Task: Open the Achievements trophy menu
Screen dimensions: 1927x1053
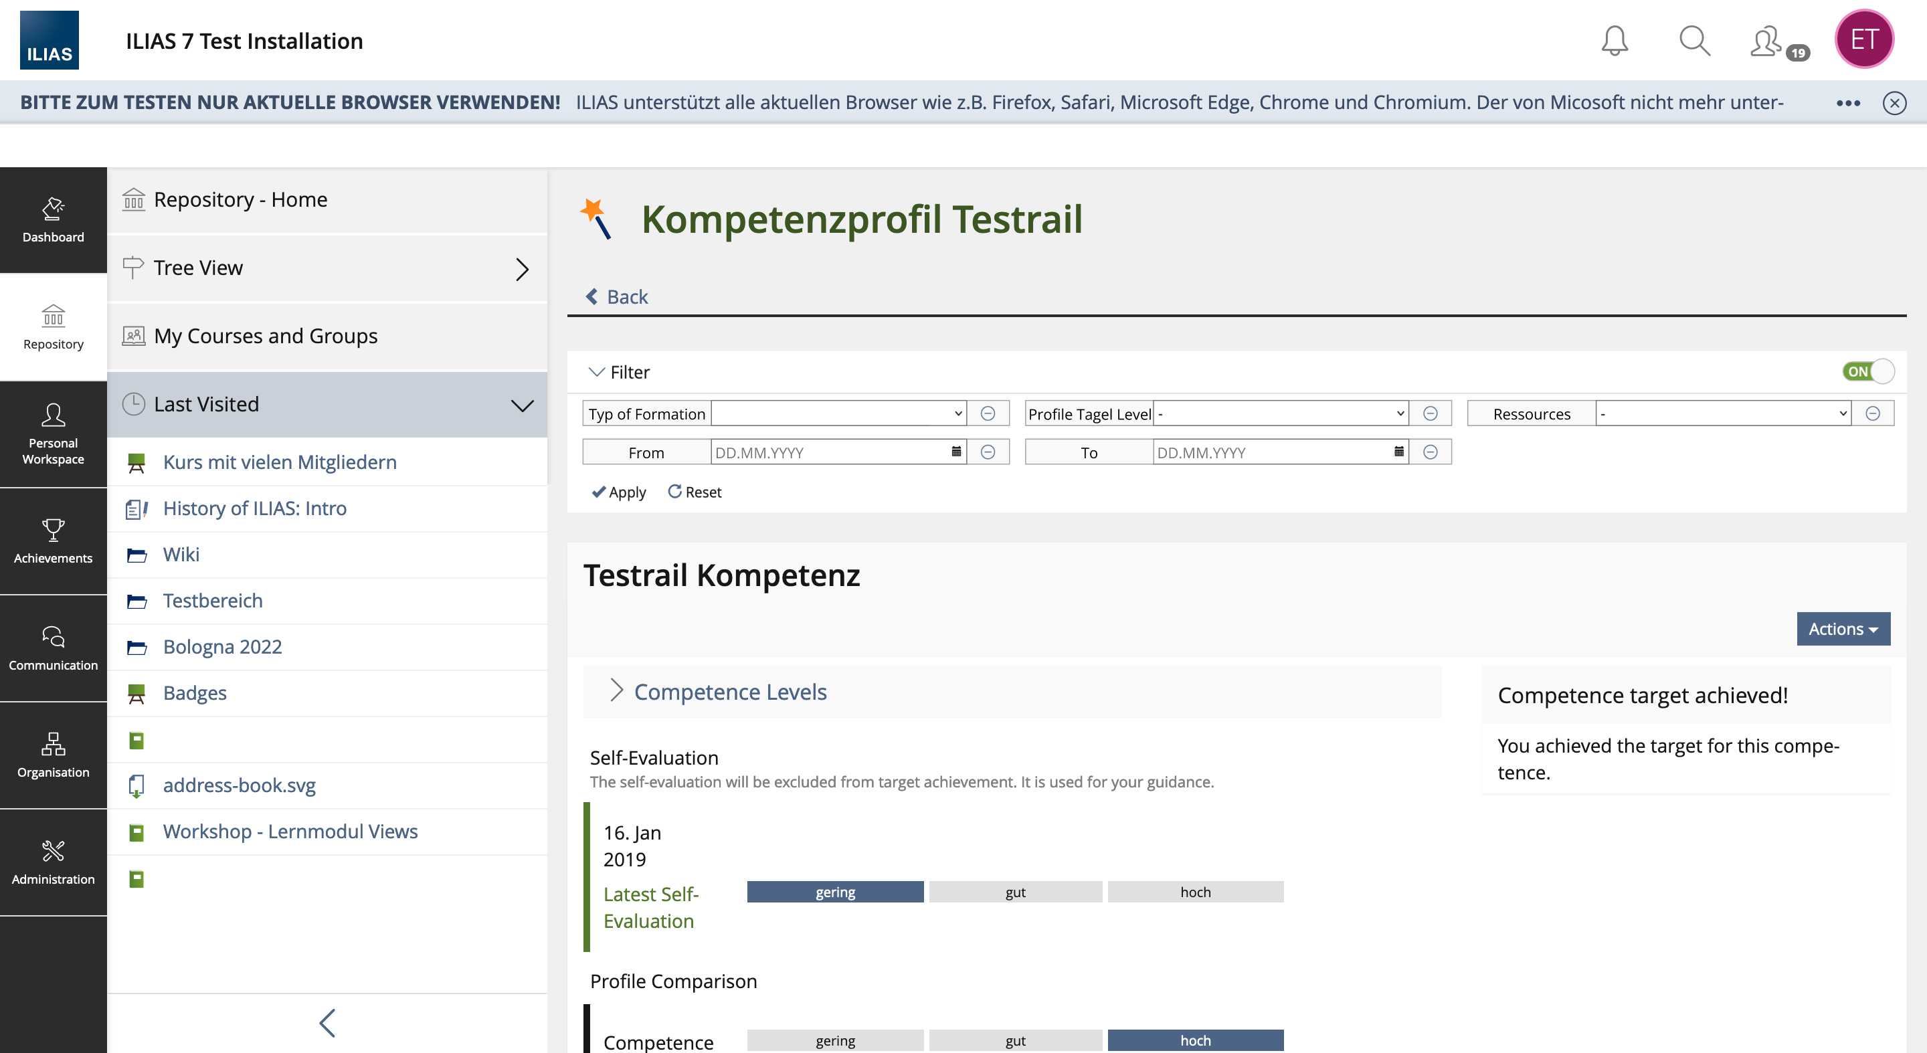Action: (53, 541)
